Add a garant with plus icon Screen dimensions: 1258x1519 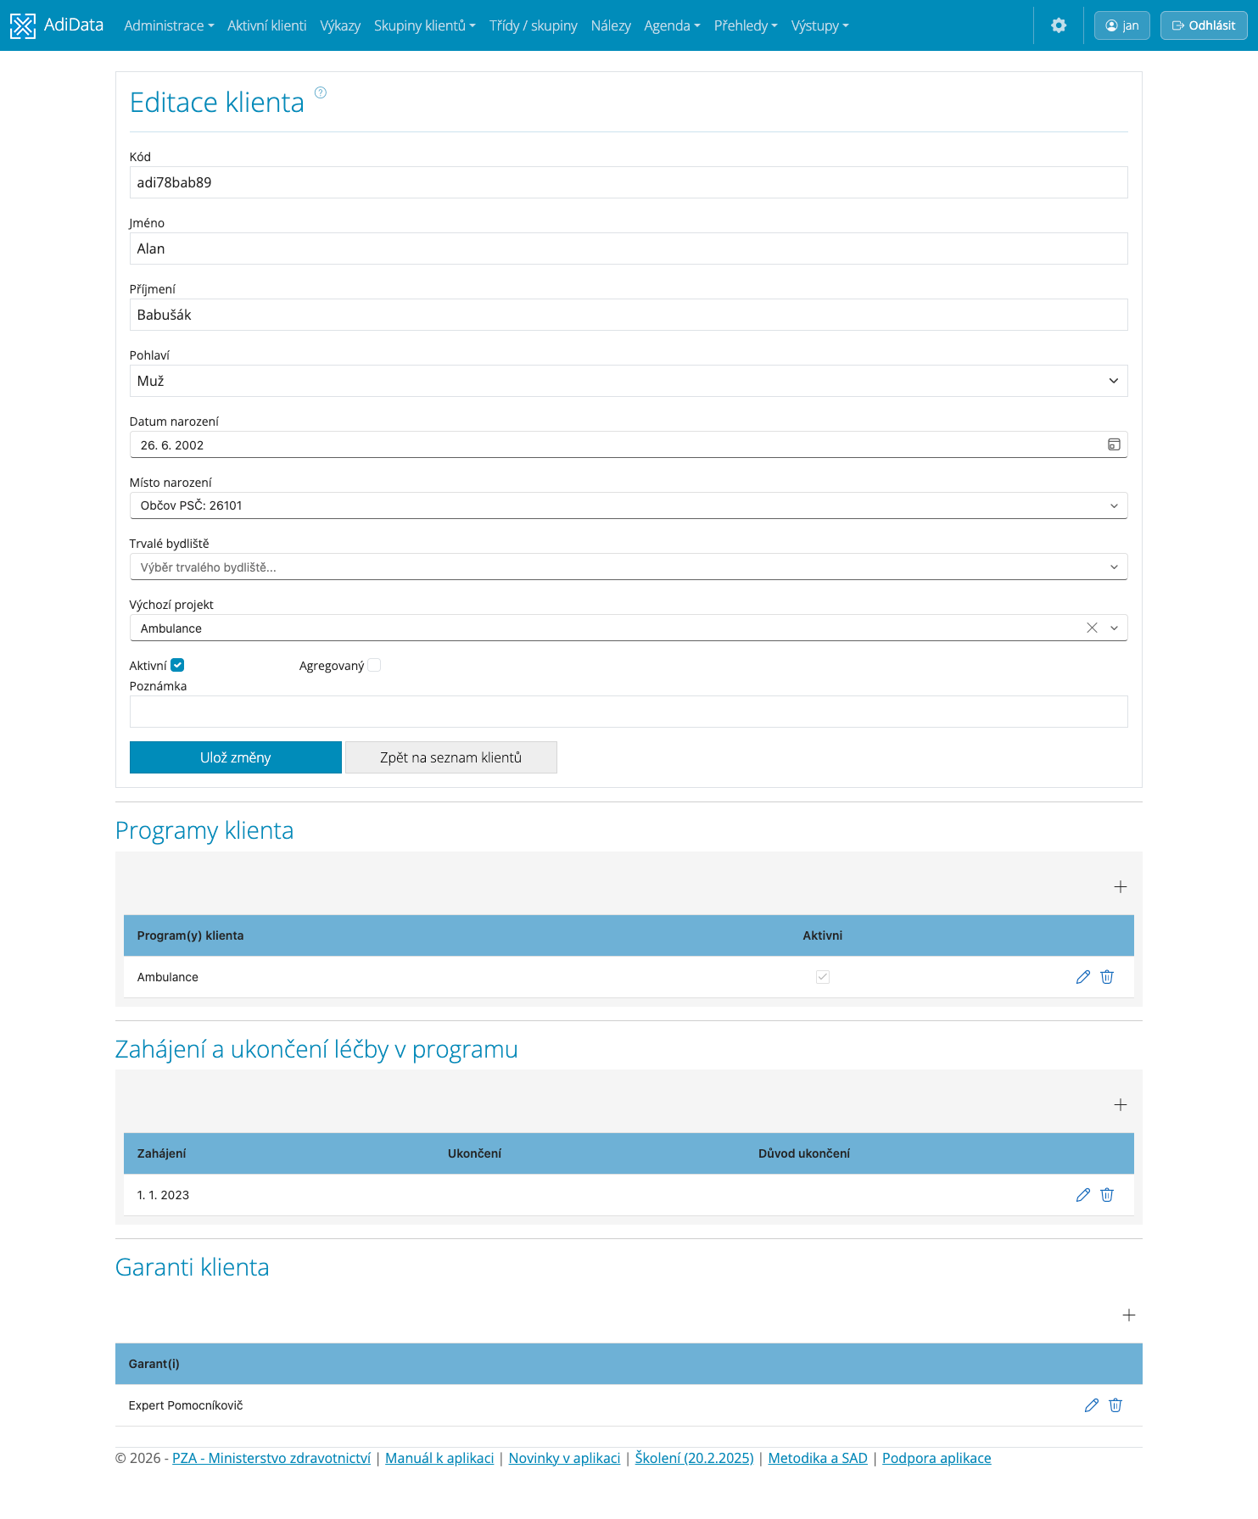click(x=1129, y=1315)
